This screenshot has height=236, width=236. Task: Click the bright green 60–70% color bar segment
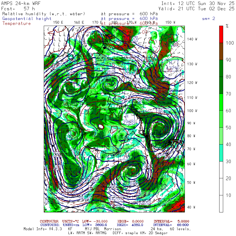tap(221, 102)
